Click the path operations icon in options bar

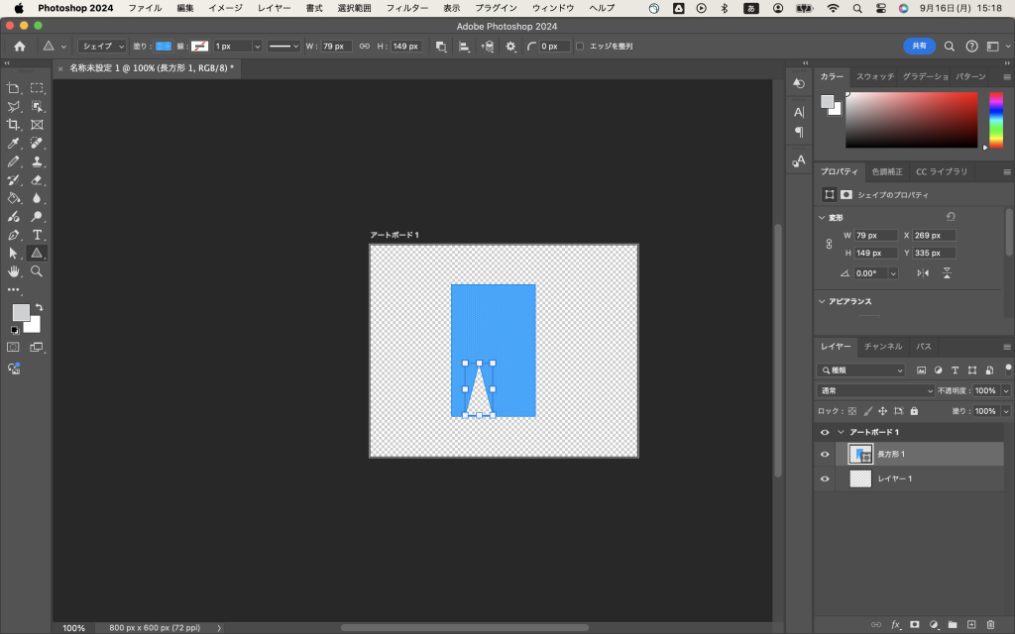pos(441,47)
